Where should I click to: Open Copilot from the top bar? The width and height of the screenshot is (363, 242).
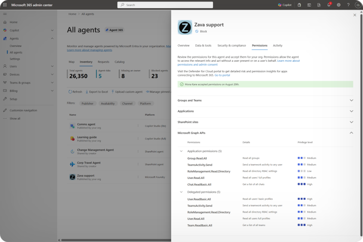click(x=284, y=5)
